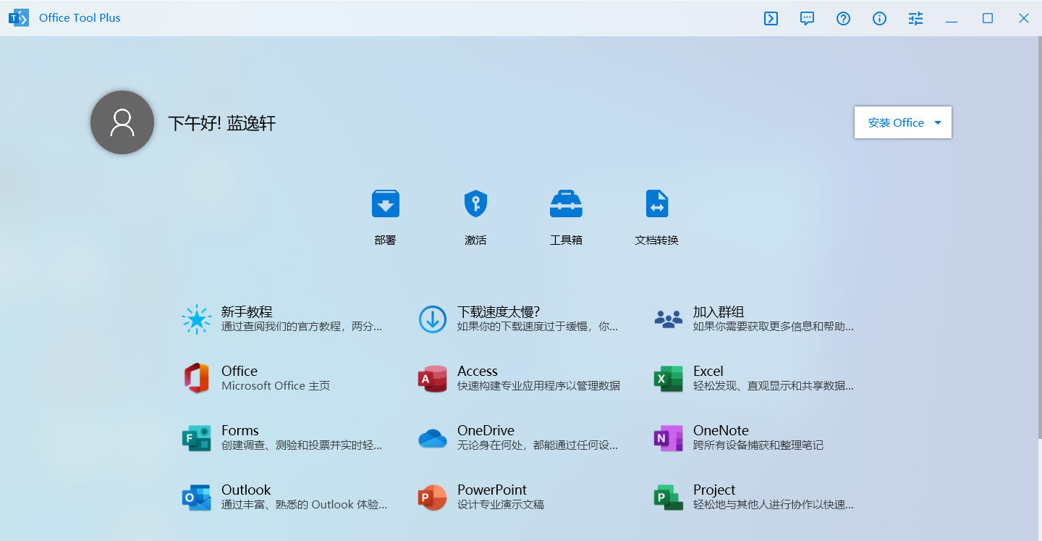The width and height of the screenshot is (1042, 541).
Task: Open the 加入群组 title link
Action: (x=719, y=311)
